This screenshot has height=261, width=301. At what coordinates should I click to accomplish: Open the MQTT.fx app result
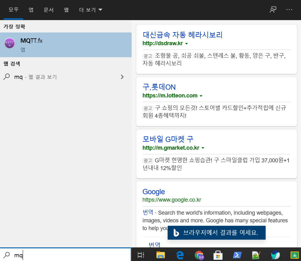pyautogui.click(x=66, y=45)
